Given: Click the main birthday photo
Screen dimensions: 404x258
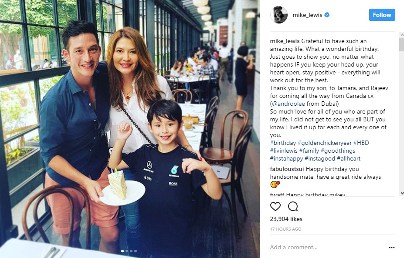Looking at the screenshot, I should (130, 129).
